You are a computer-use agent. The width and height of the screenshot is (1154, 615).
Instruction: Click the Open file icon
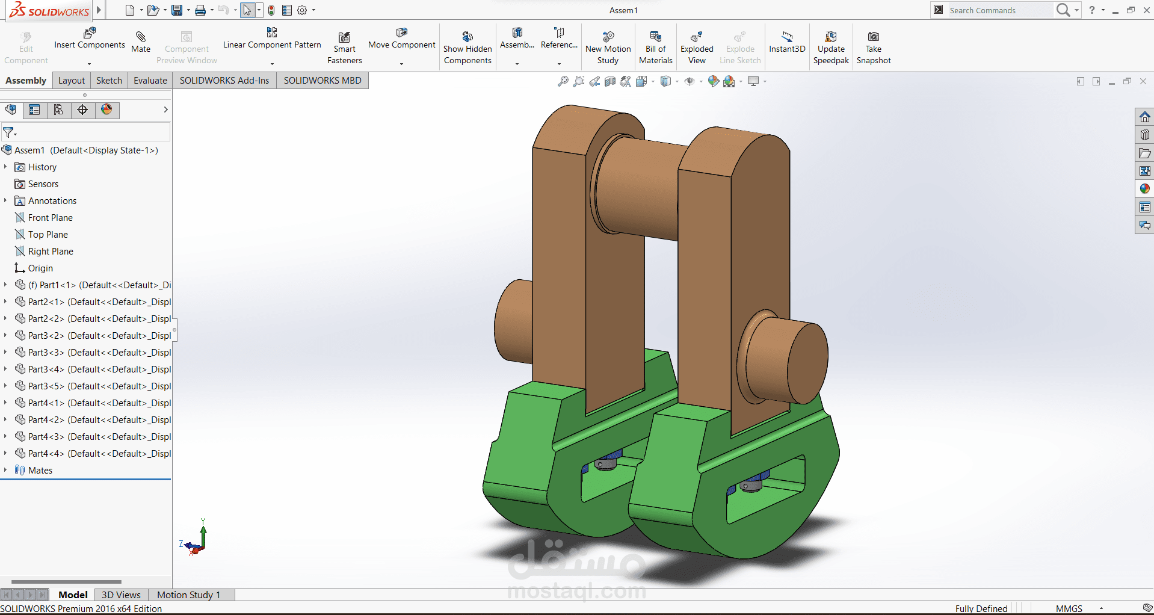tap(153, 10)
